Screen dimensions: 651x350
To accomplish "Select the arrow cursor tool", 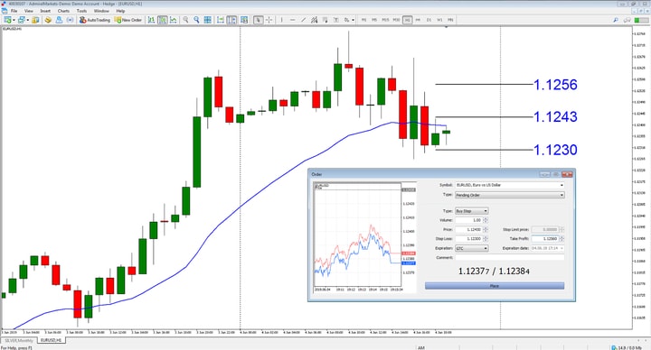I will click(x=259, y=20).
